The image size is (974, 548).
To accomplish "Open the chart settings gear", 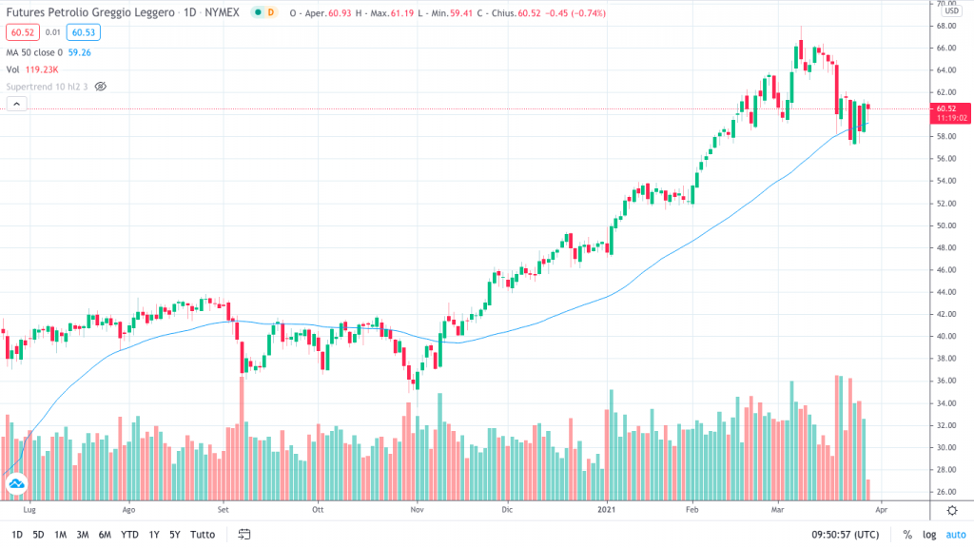I will click(x=952, y=510).
